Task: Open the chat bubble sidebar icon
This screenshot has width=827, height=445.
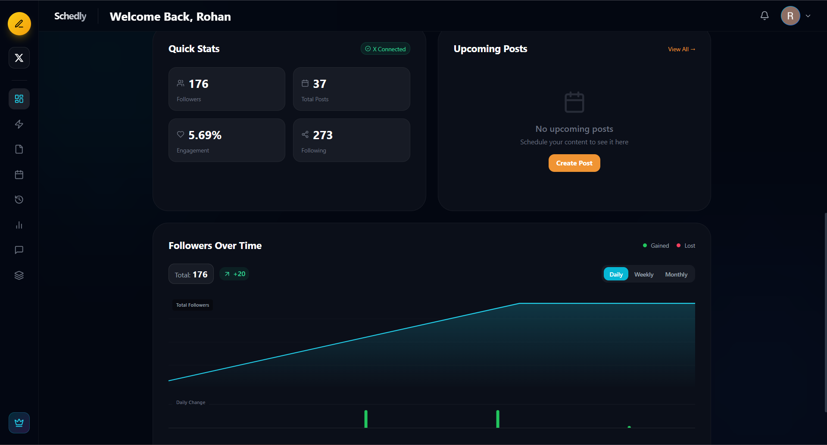Action: 19,250
